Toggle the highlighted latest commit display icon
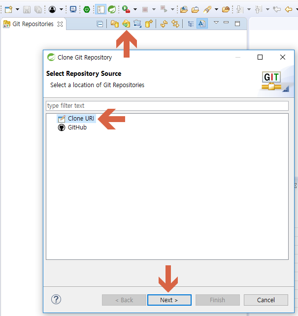298x316 pixels. 202,24
